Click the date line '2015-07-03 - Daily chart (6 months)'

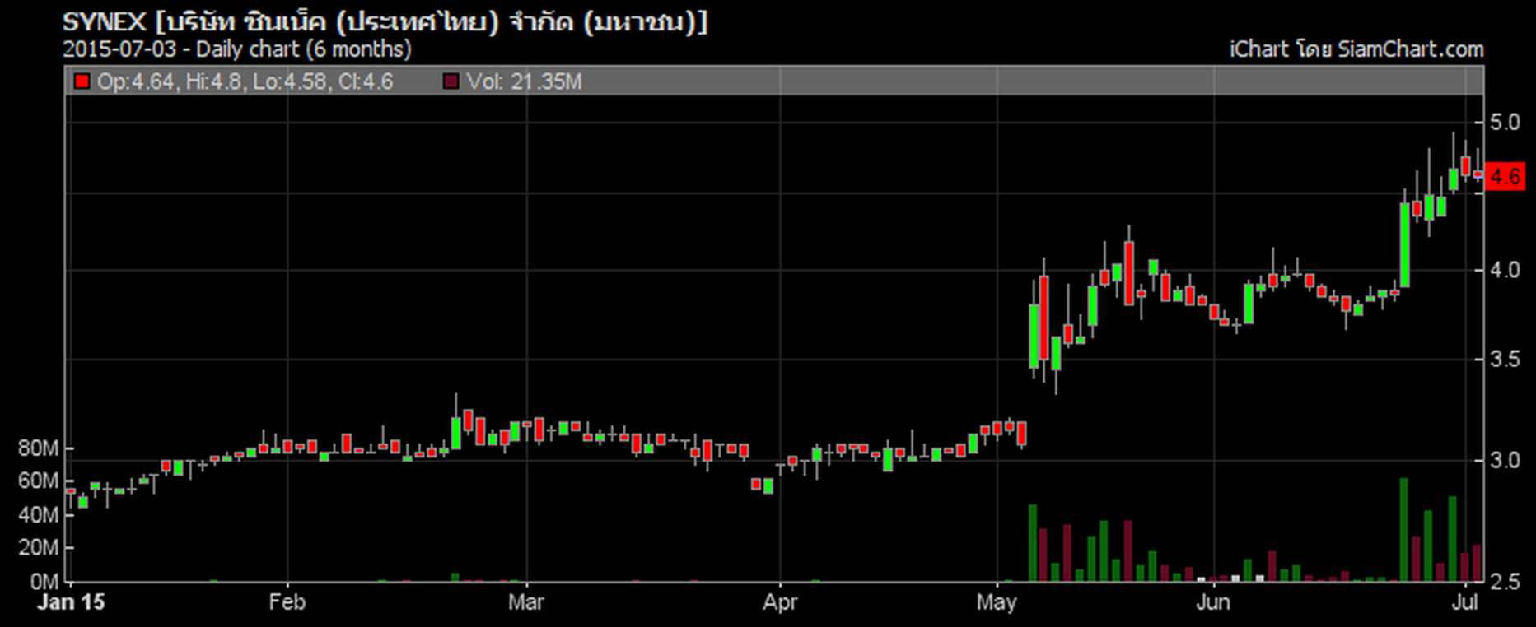pos(237,49)
